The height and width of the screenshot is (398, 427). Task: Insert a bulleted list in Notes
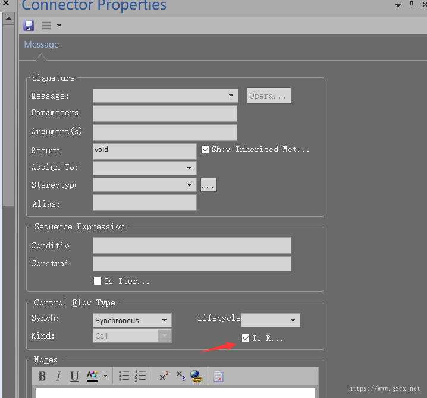tap(124, 376)
